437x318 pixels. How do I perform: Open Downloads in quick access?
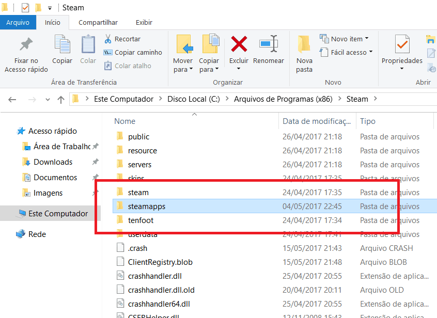coord(48,162)
